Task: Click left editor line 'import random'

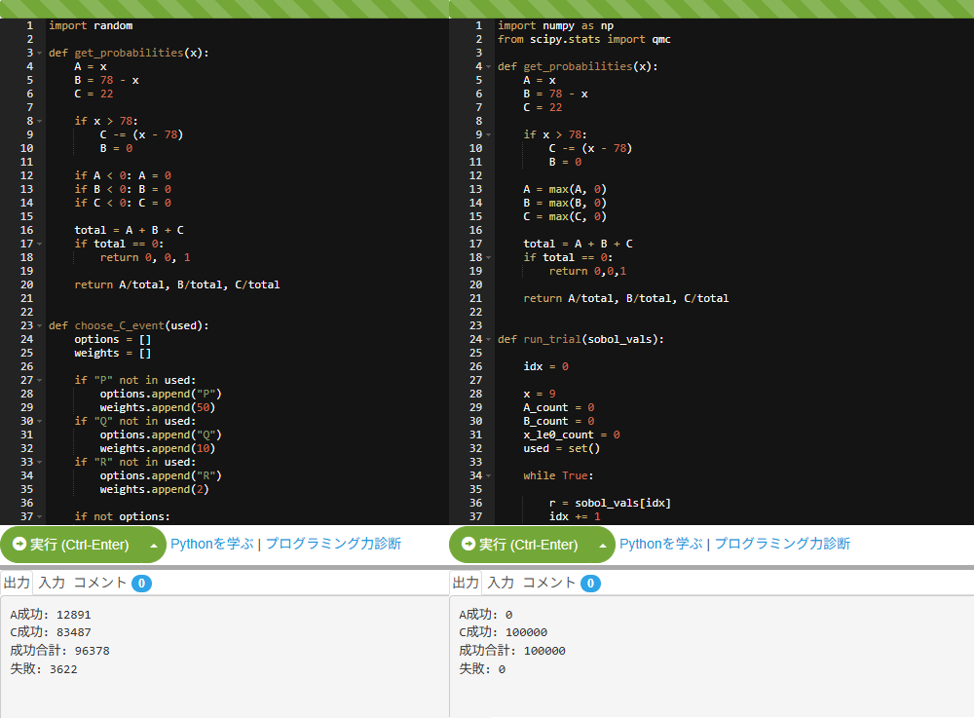Action: 91,25
